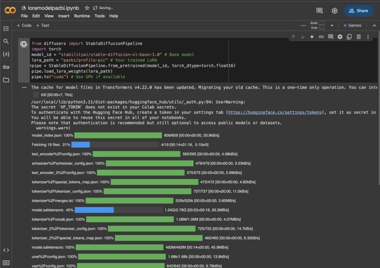Add a comment to the cell
The image size is (380, 268).
[331, 37]
